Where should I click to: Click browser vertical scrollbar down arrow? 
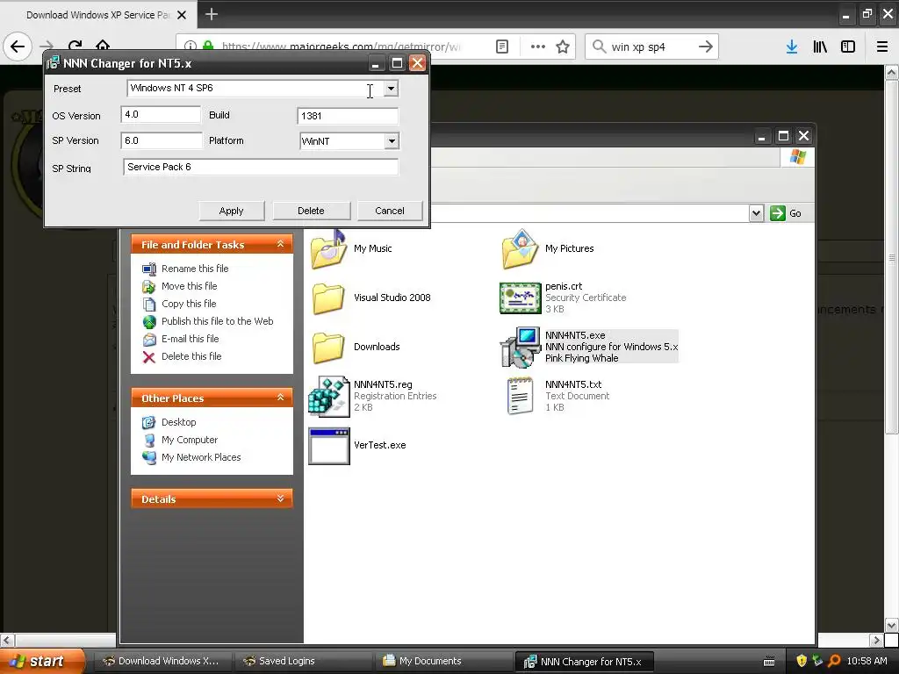coord(892,625)
